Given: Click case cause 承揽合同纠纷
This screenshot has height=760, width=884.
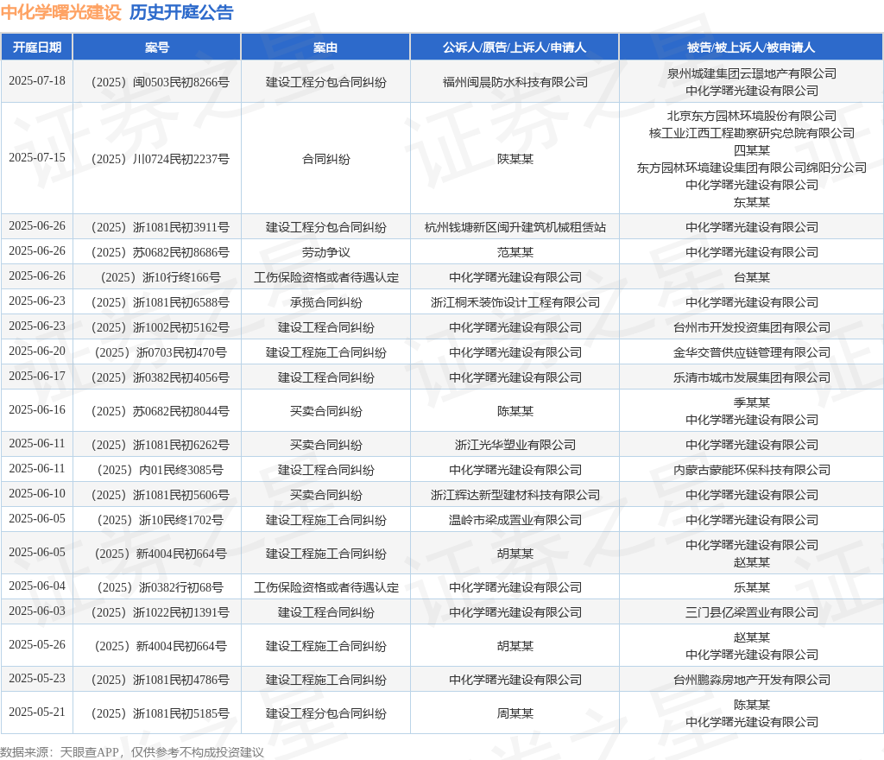Looking at the screenshot, I should tap(325, 302).
